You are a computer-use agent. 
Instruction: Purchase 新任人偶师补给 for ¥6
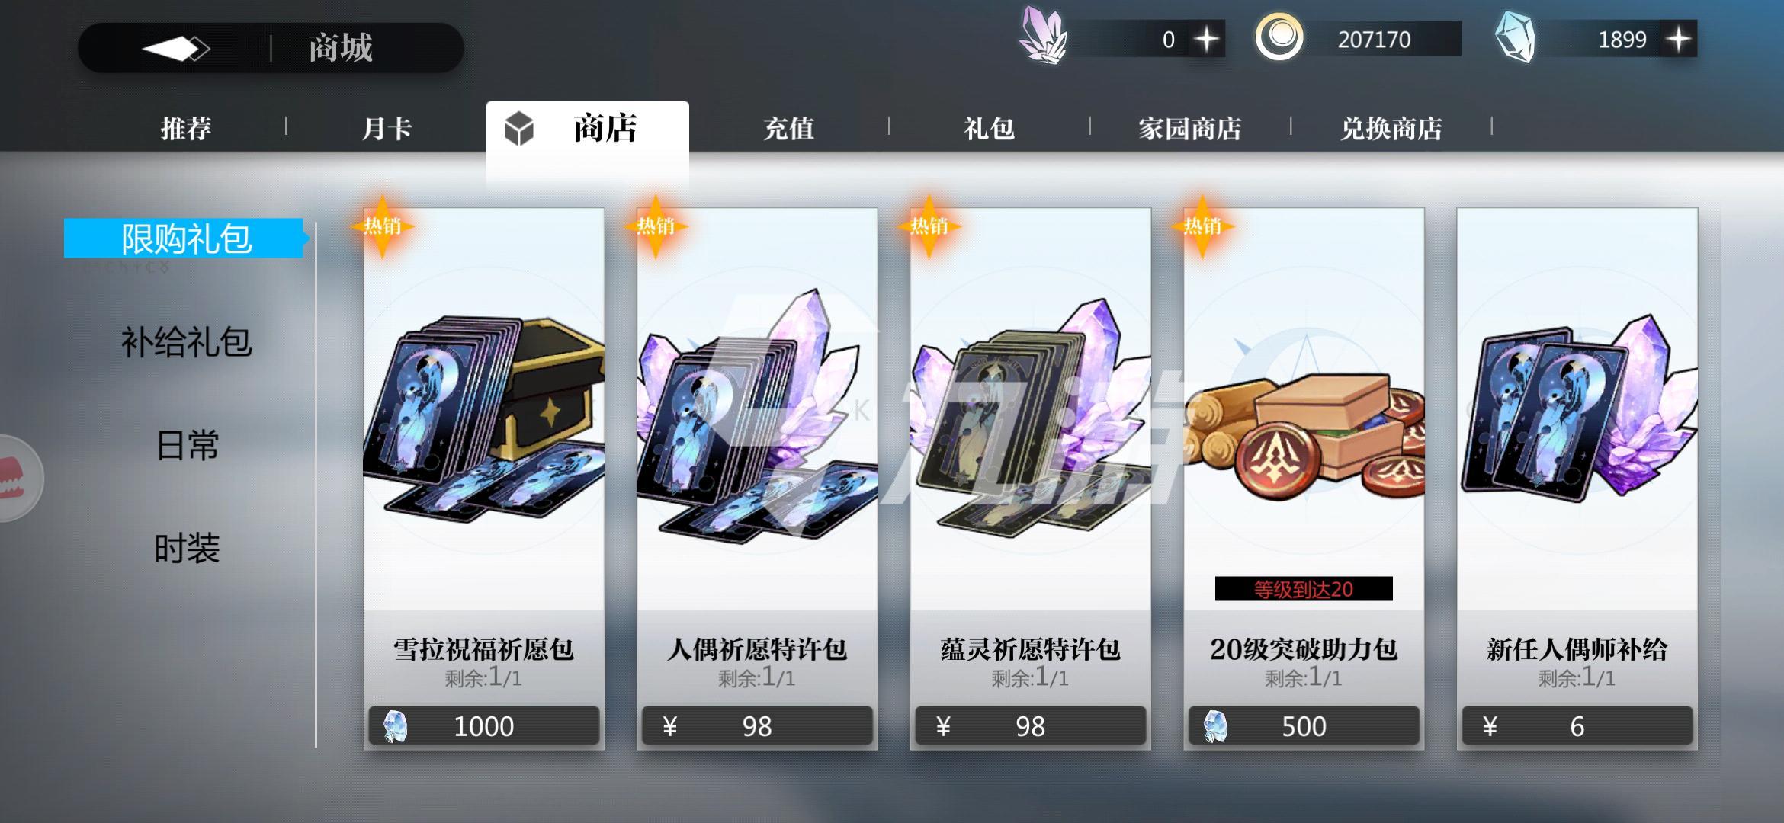point(1577,725)
